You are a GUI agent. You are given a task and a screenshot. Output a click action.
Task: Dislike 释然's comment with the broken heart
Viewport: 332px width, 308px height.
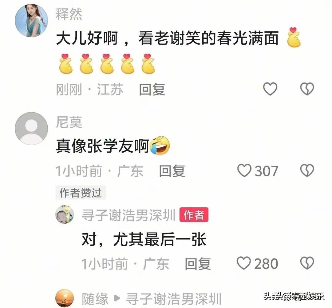(x=307, y=89)
